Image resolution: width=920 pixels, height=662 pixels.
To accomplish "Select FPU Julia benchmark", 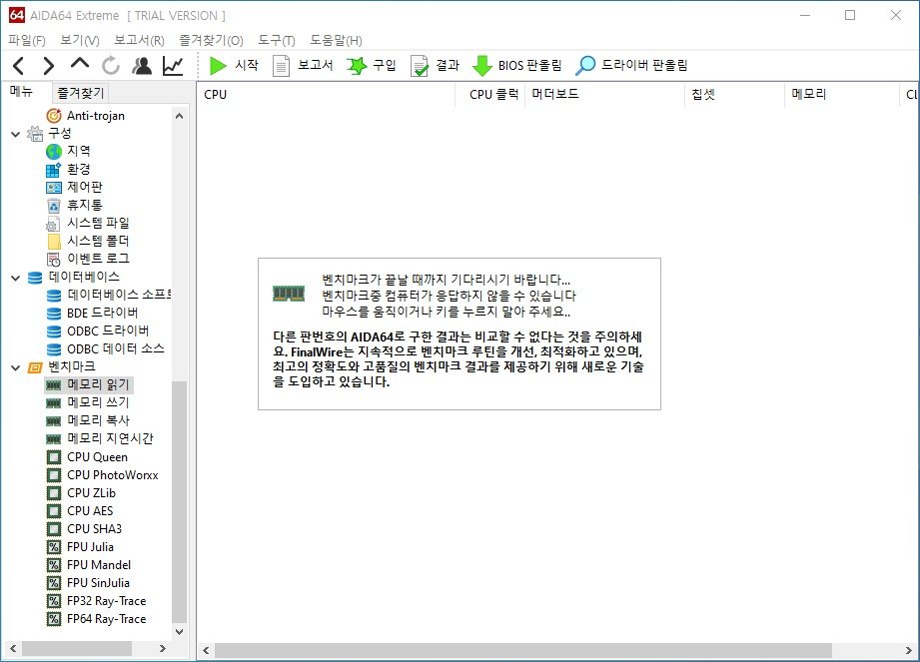I will click(x=80, y=547).
